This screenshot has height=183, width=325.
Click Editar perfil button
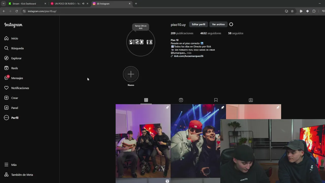[199, 24]
